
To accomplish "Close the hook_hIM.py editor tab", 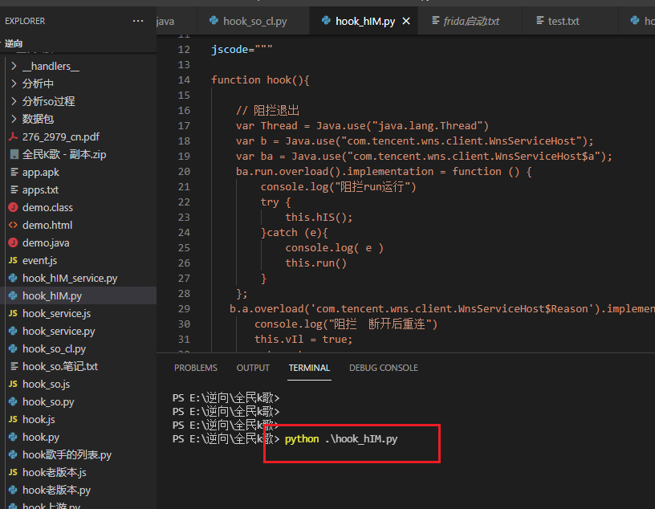I will [406, 21].
